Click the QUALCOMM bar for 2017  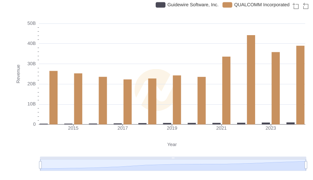(x=128, y=102)
